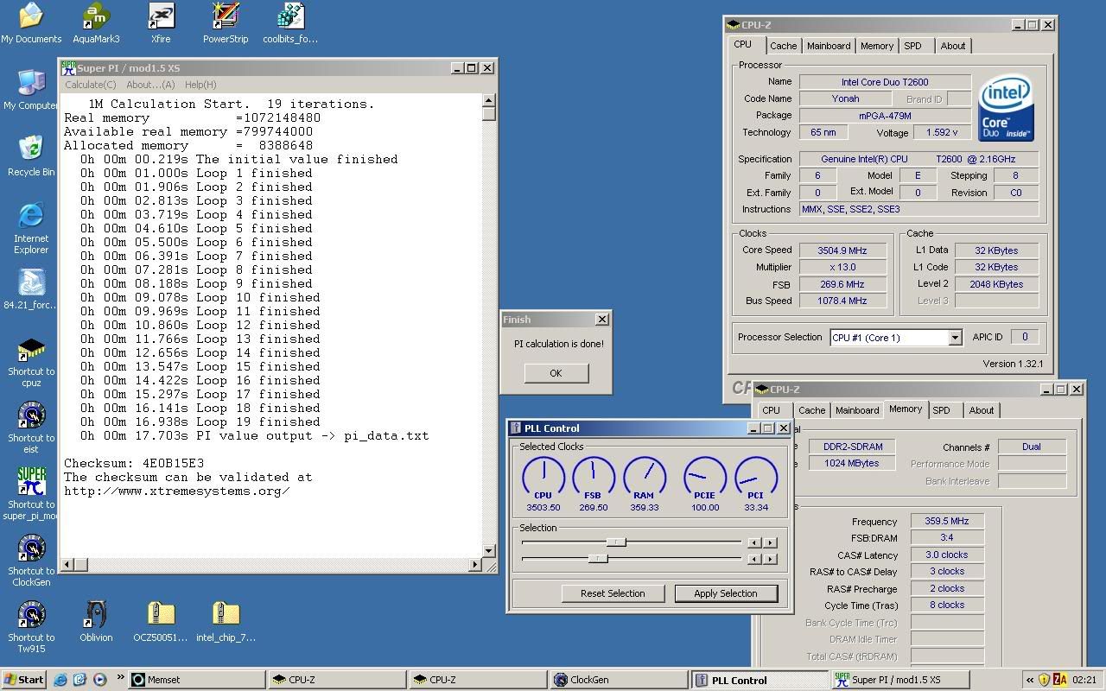Screen dimensions: 1106x691
Task: Click the lower slider's left step arrow
Action: pos(754,559)
